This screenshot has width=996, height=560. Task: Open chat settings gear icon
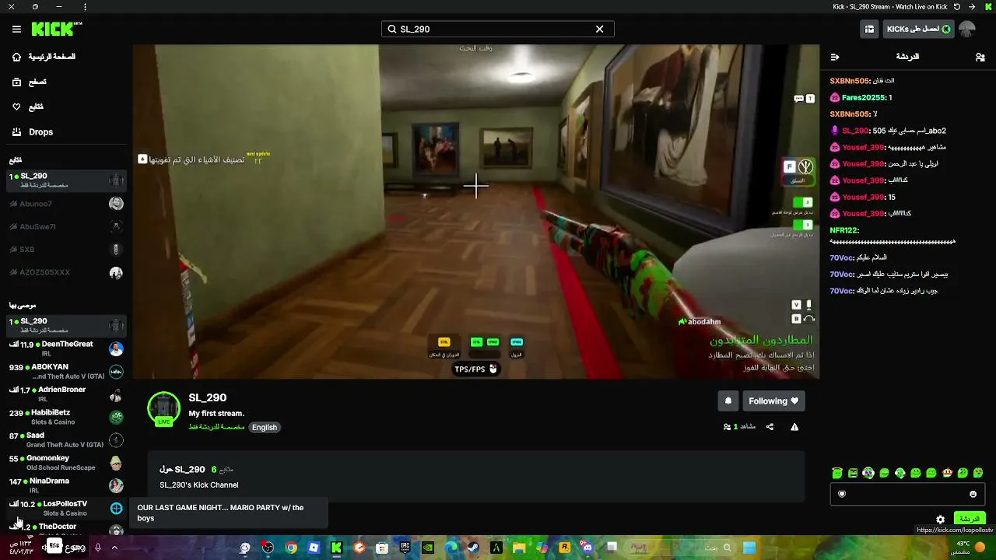pos(940,520)
